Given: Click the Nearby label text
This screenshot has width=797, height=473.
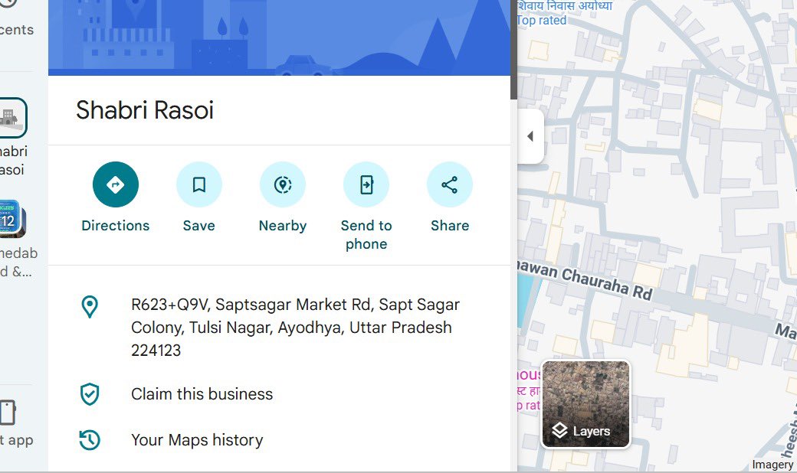Looking at the screenshot, I should pos(283,226).
